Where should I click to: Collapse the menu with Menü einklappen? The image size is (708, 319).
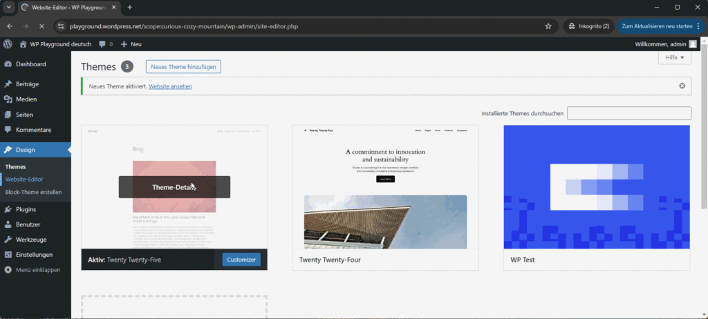coord(35,270)
